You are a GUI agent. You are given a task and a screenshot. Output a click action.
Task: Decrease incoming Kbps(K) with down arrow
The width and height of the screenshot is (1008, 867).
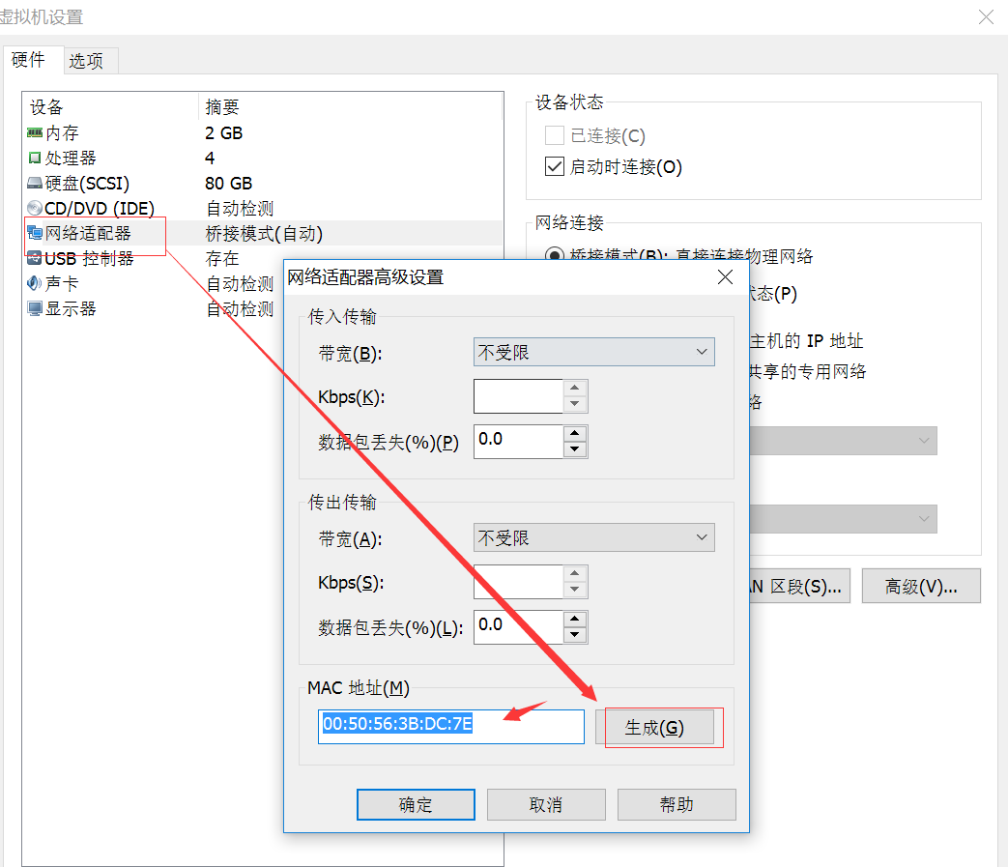click(x=575, y=404)
